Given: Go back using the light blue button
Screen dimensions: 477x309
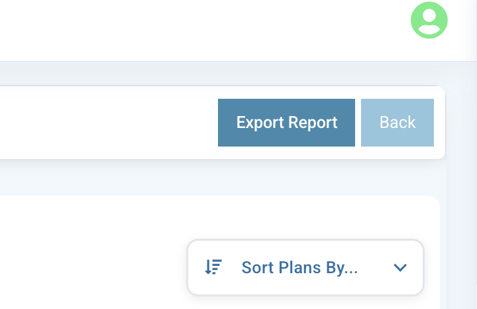Looking at the screenshot, I should pyautogui.click(x=397, y=123).
